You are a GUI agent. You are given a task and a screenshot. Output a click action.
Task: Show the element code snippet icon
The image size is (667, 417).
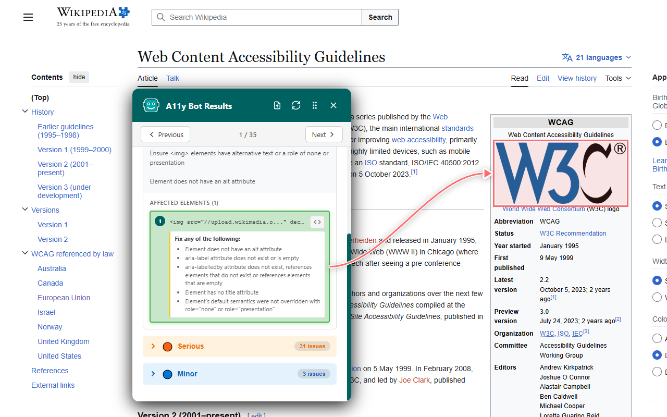(x=317, y=222)
